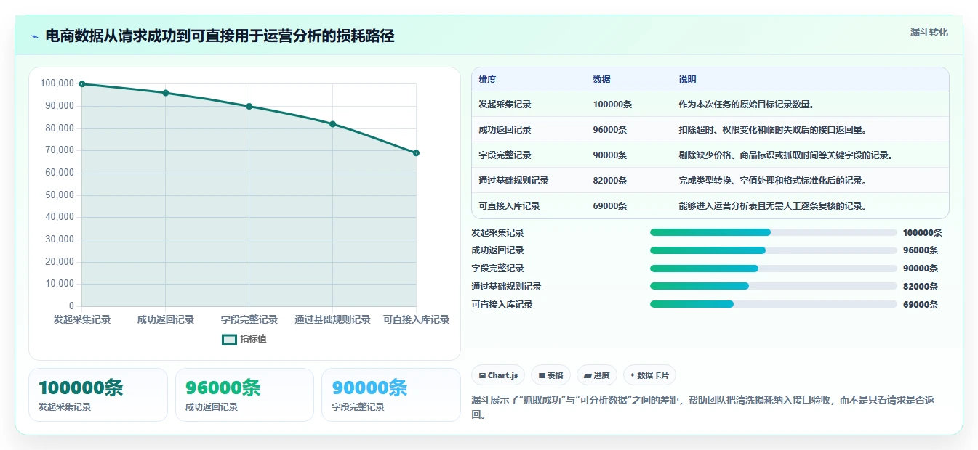The height and width of the screenshot is (450, 978).
Task: Click the 指标值 legend label
Action: tap(254, 339)
